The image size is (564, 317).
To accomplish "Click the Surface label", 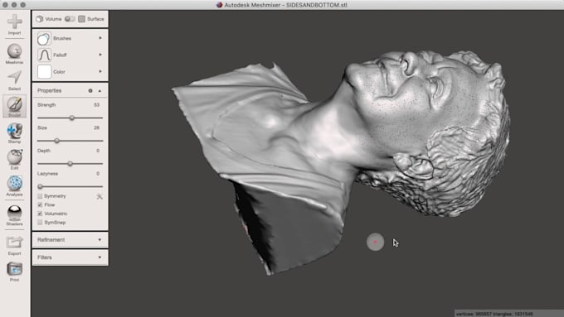I will [95, 19].
